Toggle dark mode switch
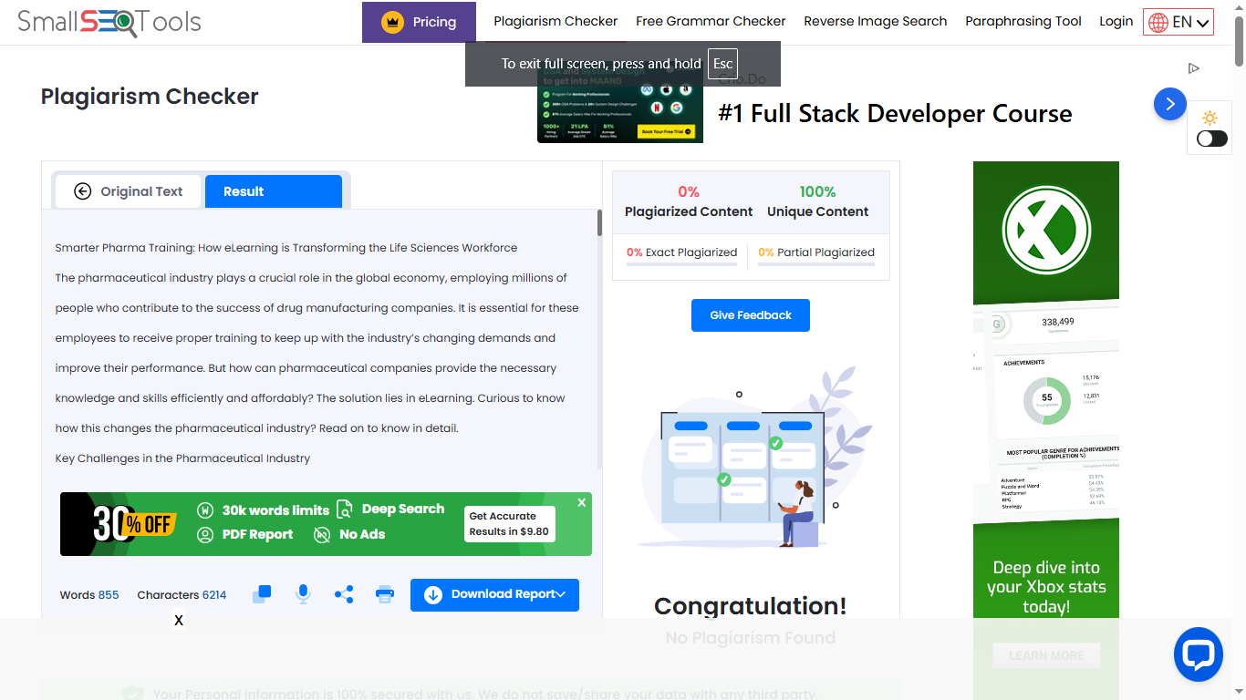 (x=1212, y=139)
